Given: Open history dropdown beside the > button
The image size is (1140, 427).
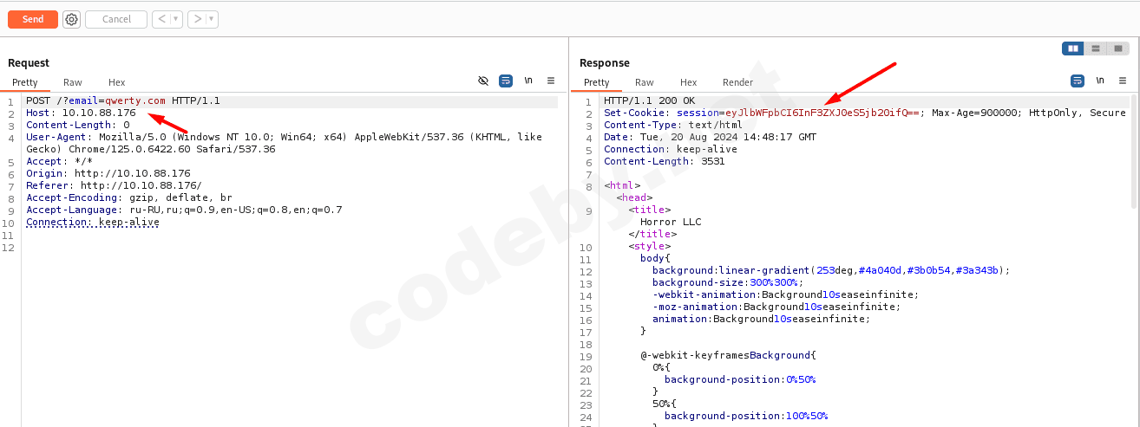Looking at the screenshot, I should pyautogui.click(x=213, y=19).
